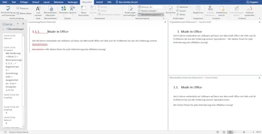Screen dimensions: 262x134
Task: Close the Originaldokument pane
Action: [x=259, y=22]
